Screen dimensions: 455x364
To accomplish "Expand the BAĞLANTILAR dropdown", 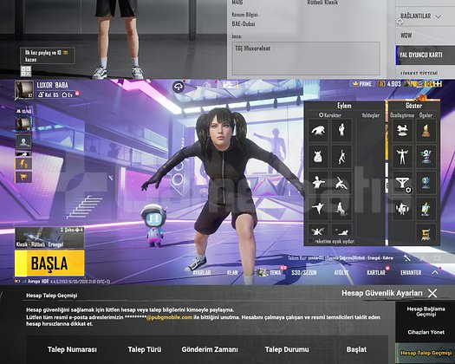I will click(x=420, y=16).
